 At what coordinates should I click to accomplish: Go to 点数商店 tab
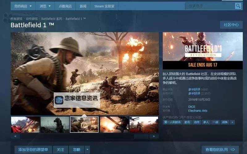coord(65,6)
